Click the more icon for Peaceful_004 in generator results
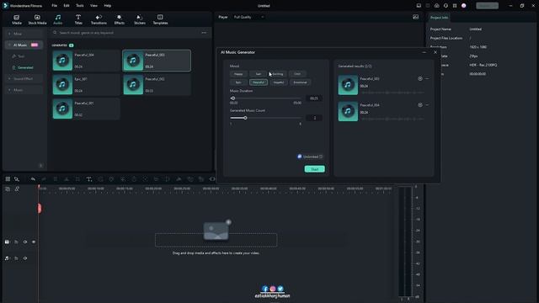The height and width of the screenshot is (303, 539). [427, 104]
